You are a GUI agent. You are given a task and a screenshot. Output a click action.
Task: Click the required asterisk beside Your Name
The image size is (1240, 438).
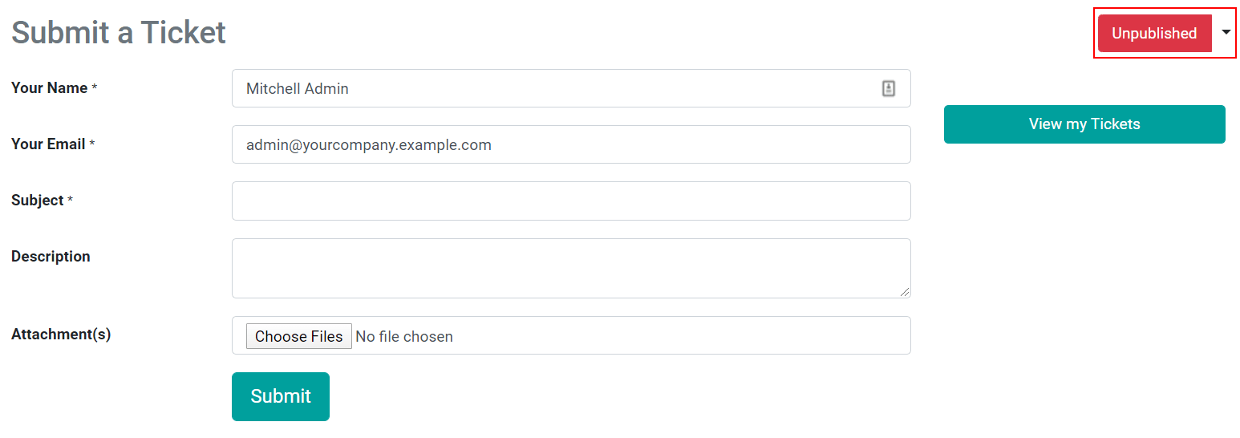tap(94, 88)
